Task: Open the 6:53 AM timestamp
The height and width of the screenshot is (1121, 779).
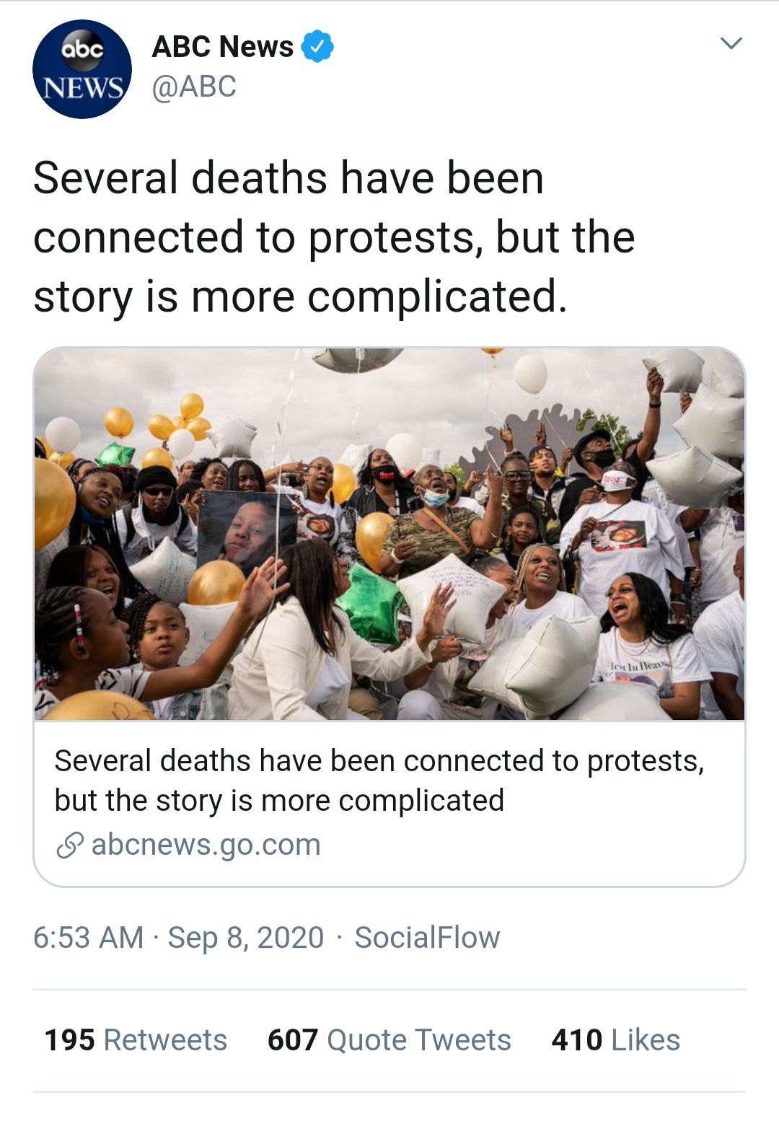Action: point(88,938)
